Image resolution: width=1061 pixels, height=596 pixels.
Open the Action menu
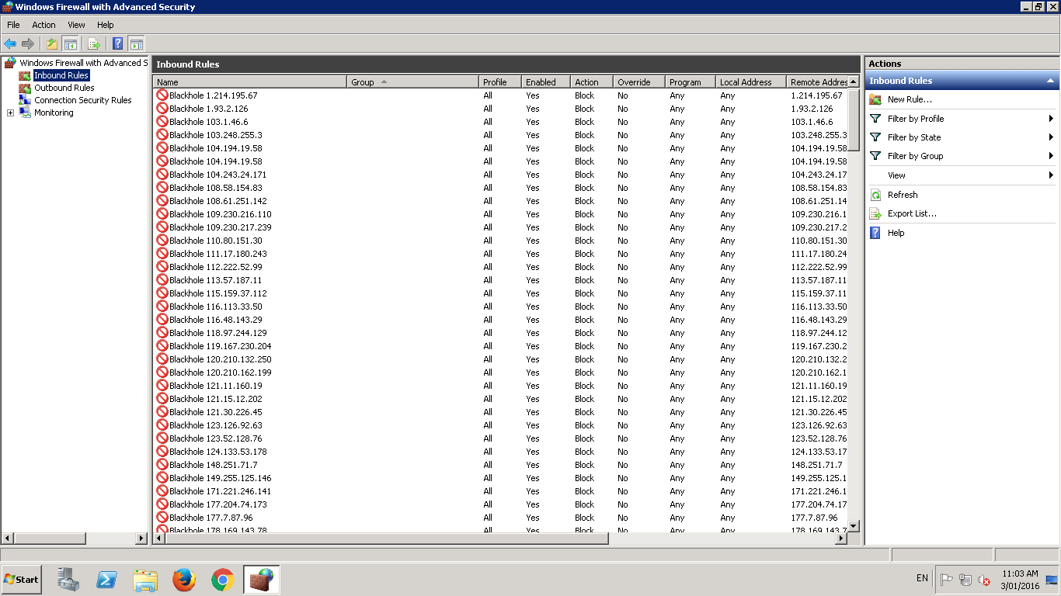(43, 25)
